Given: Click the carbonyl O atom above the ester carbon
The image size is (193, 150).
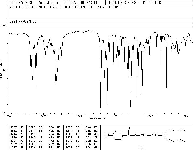Looking at the screenshot, I should click(129, 128).
